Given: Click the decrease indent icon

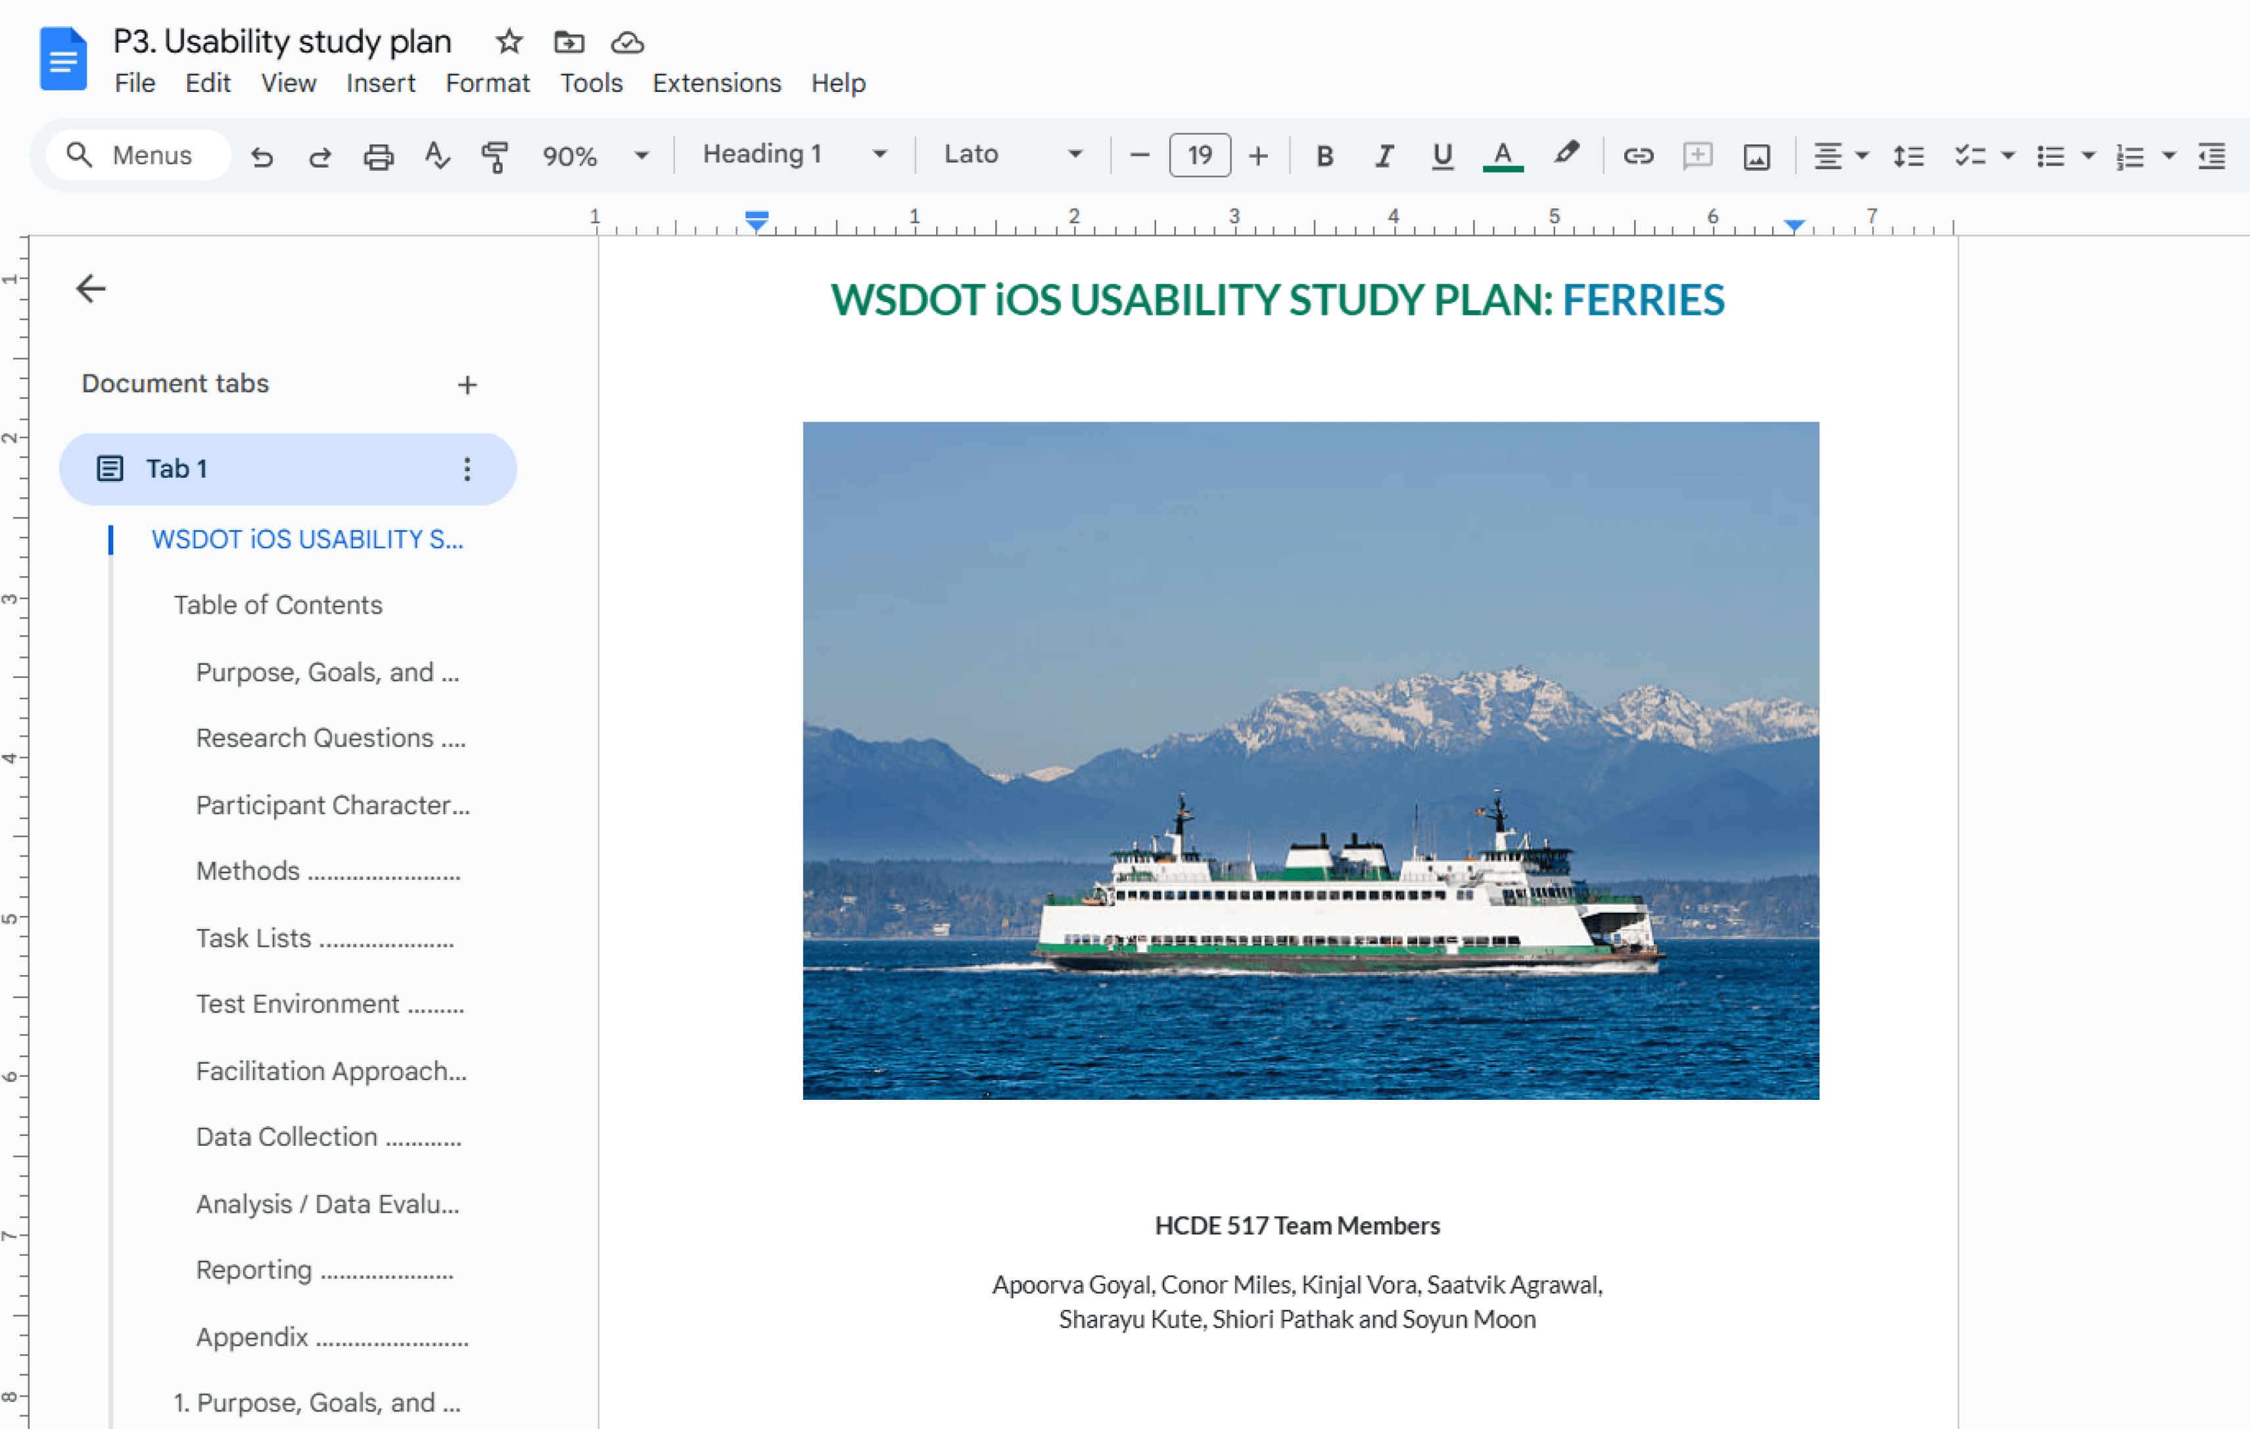Looking at the screenshot, I should click(2212, 156).
